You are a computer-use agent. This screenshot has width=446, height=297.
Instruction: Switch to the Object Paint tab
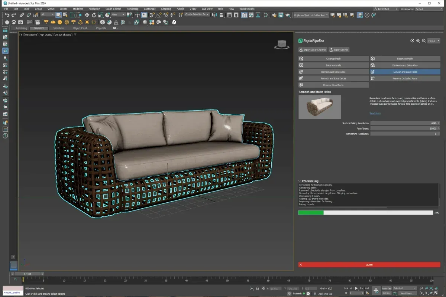pyautogui.click(x=80, y=28)
